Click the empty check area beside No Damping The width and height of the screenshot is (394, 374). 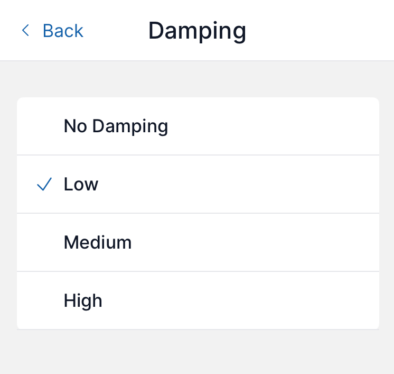point(44,126)
